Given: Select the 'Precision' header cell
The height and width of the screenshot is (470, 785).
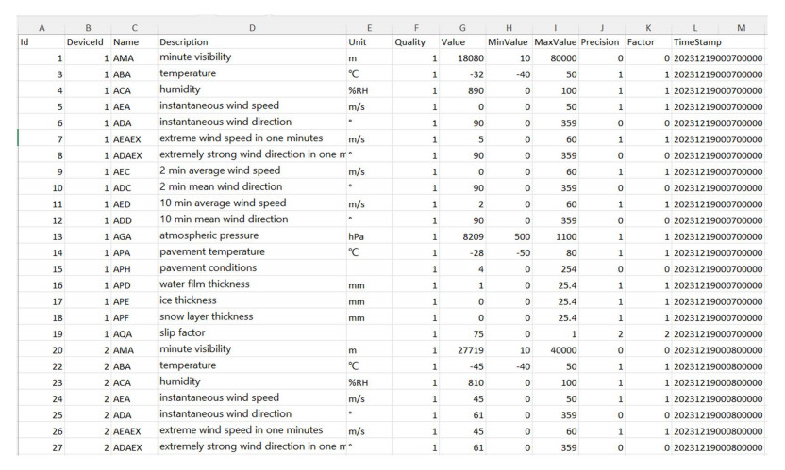Looking at the screenshot, I should point(601,42).
